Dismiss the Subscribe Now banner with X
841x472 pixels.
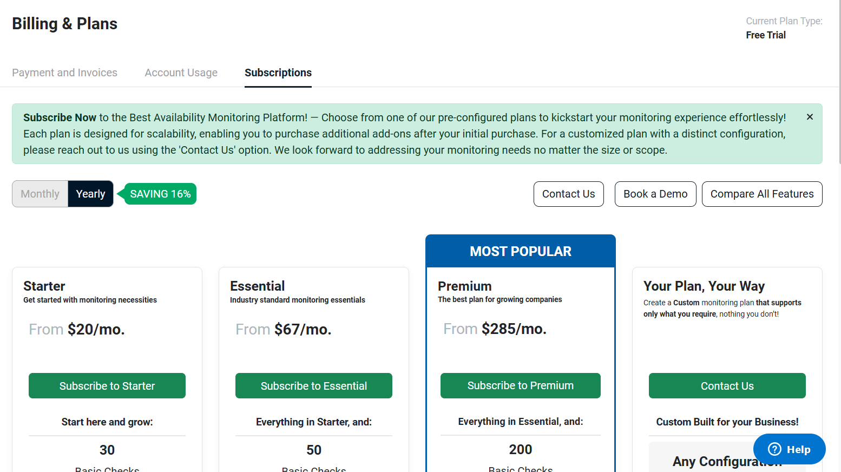pos(810,117)
